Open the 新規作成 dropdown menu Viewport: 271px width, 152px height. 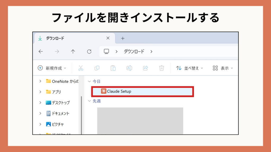point(52,68)
